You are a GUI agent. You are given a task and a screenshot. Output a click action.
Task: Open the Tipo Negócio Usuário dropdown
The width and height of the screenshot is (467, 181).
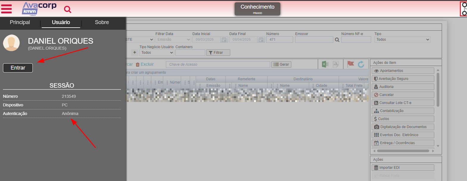(x=157, y=53)
